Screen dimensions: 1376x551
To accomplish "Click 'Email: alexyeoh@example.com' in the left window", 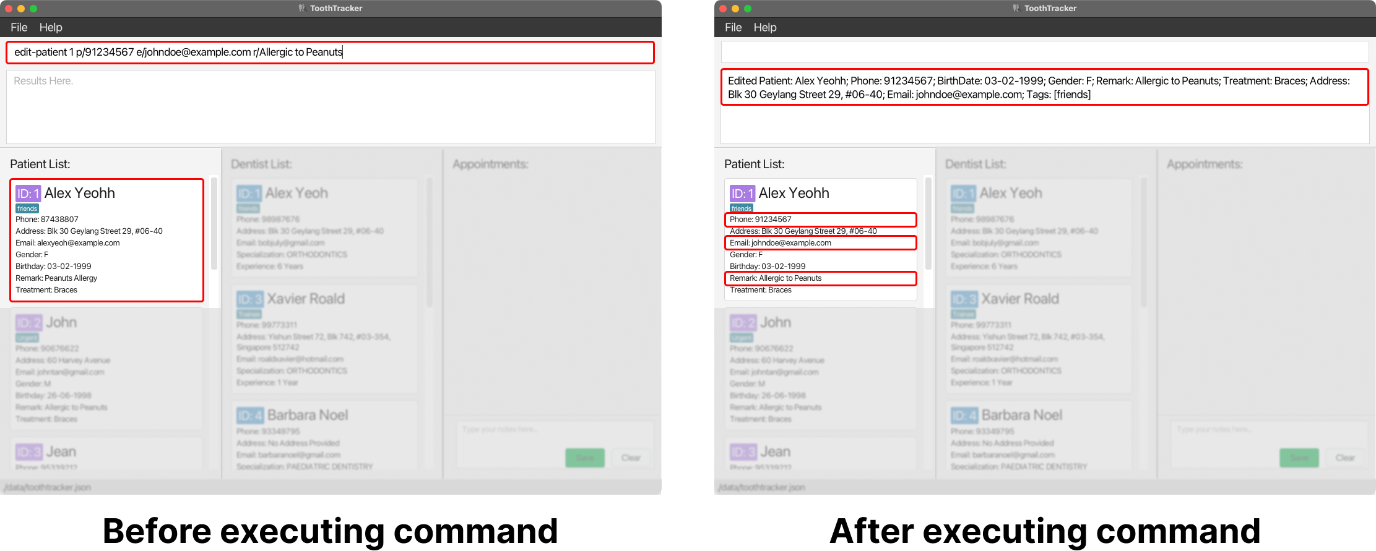I will point(67,243).
